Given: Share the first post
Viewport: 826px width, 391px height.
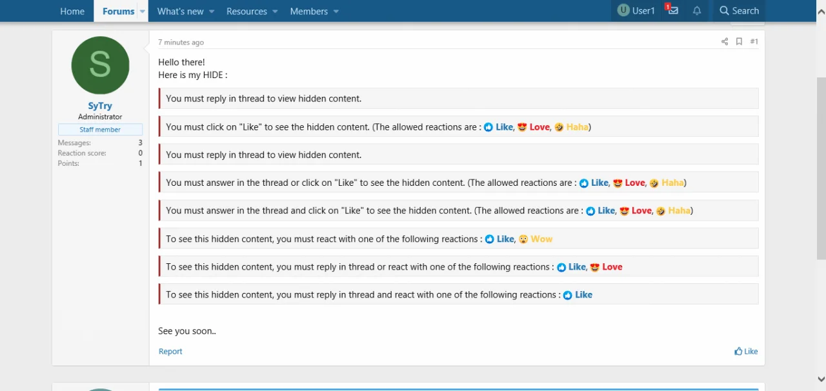Looking at the screenshot, I should [724, 41].
